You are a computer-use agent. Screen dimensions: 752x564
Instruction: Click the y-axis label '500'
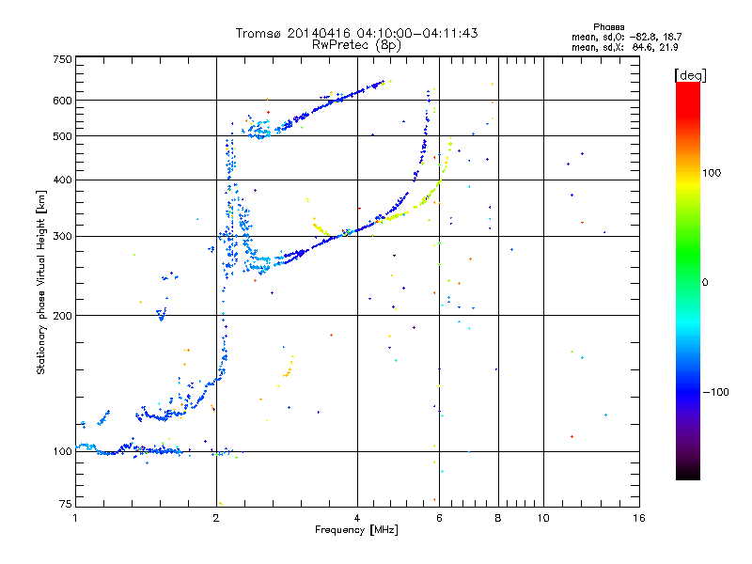point(62,136)
